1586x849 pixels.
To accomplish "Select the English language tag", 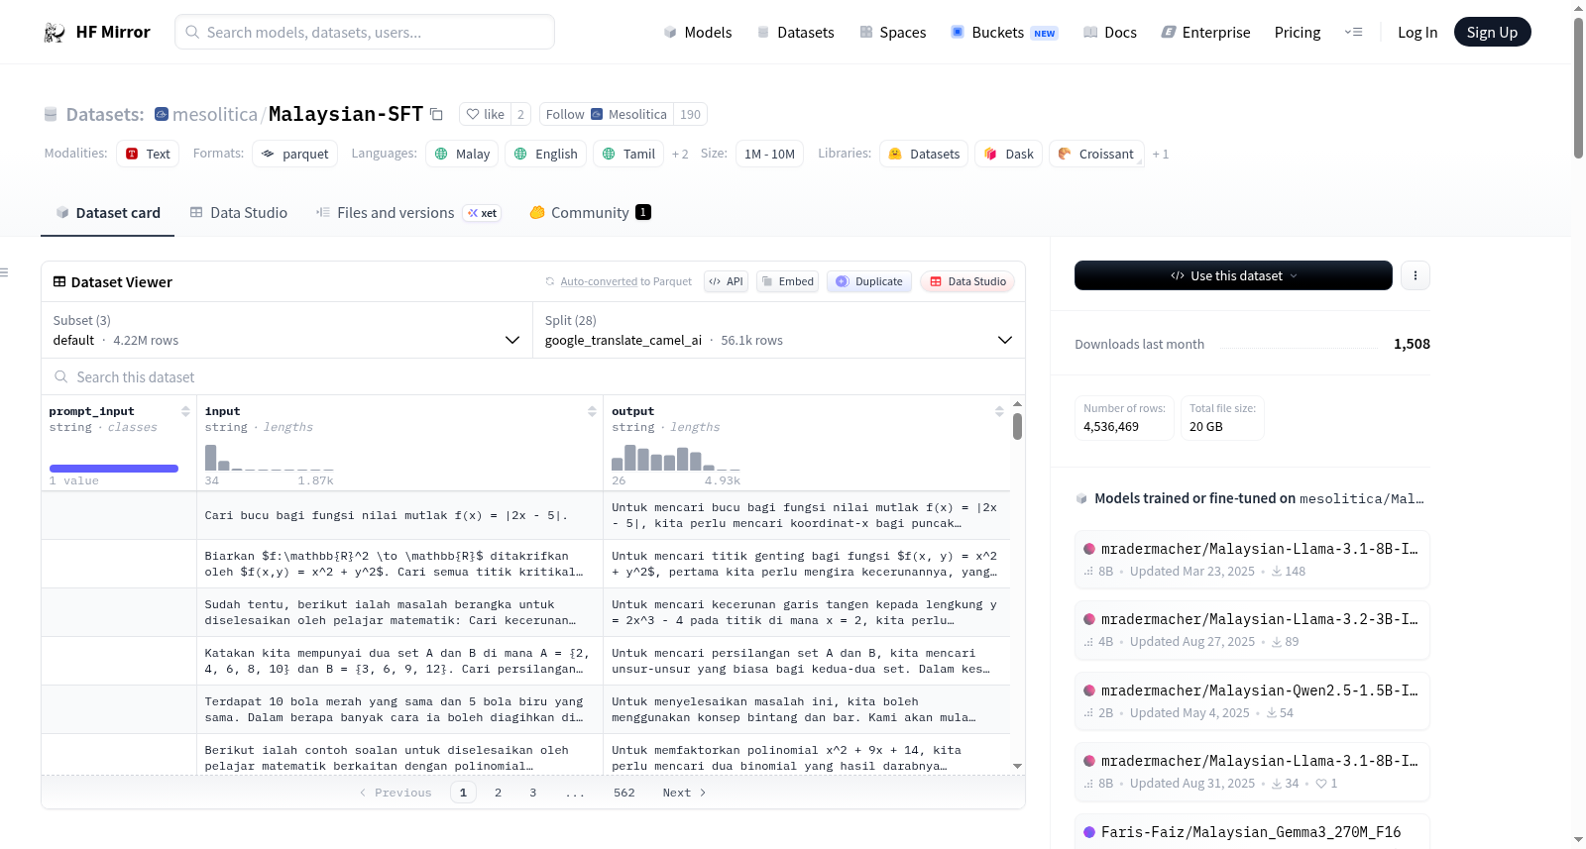I will click(x=546, y=154).
